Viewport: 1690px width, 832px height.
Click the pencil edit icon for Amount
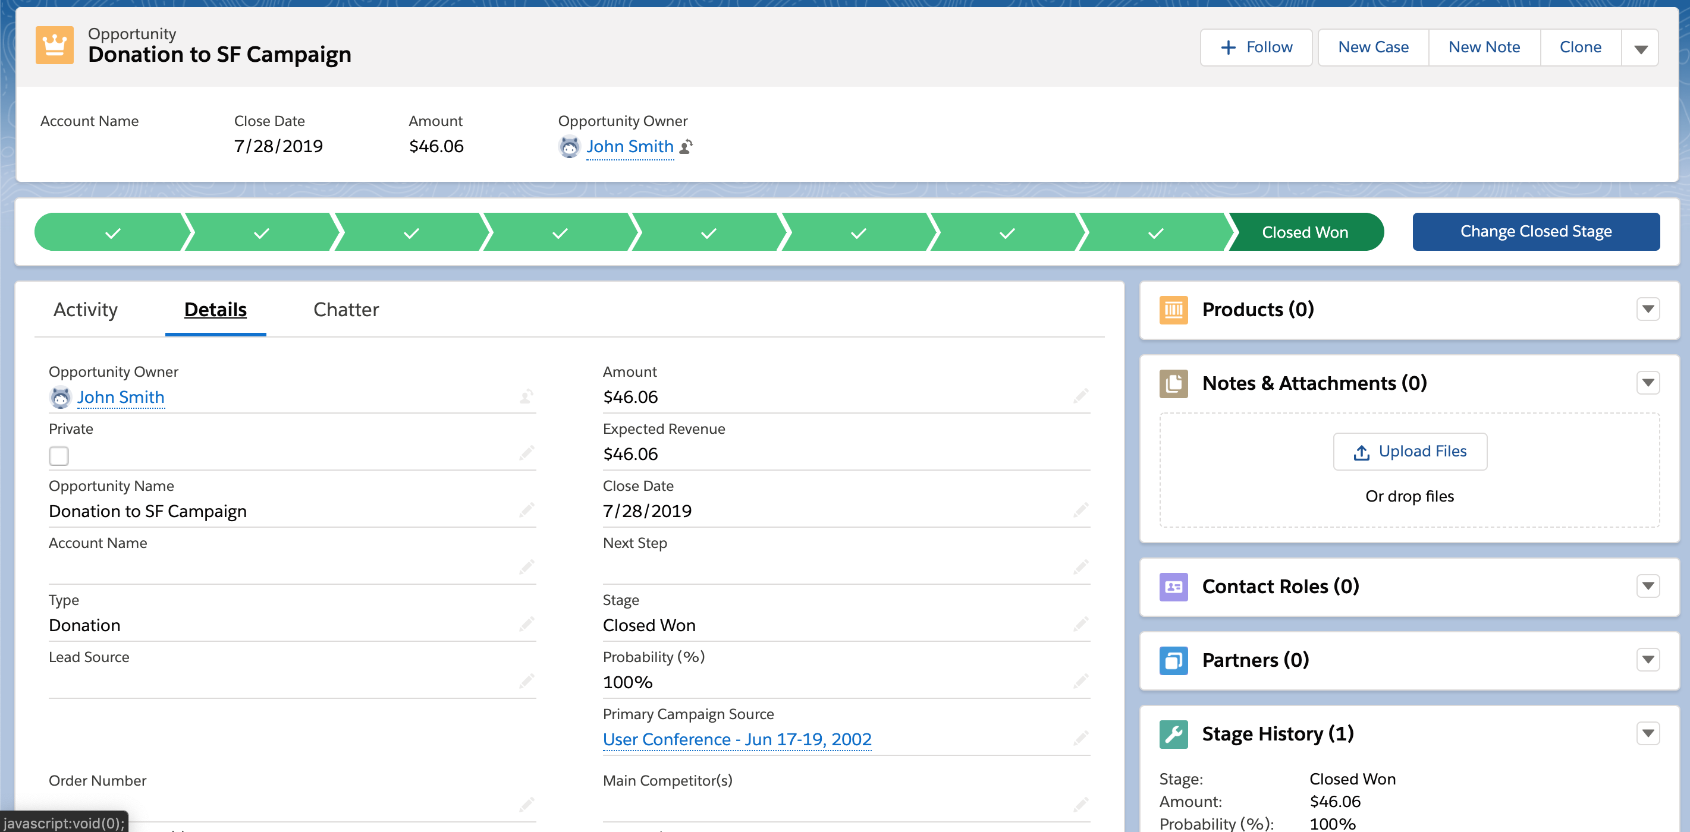click(x=1080, y=395)
